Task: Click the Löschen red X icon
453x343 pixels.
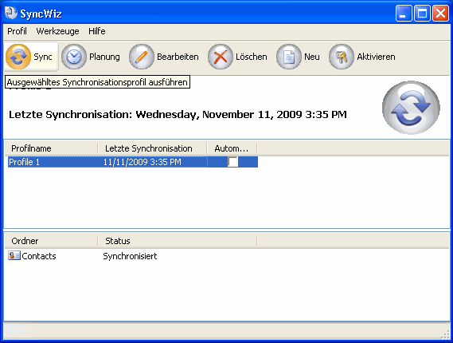Action: pyautogui.click(x=221, y=57)
